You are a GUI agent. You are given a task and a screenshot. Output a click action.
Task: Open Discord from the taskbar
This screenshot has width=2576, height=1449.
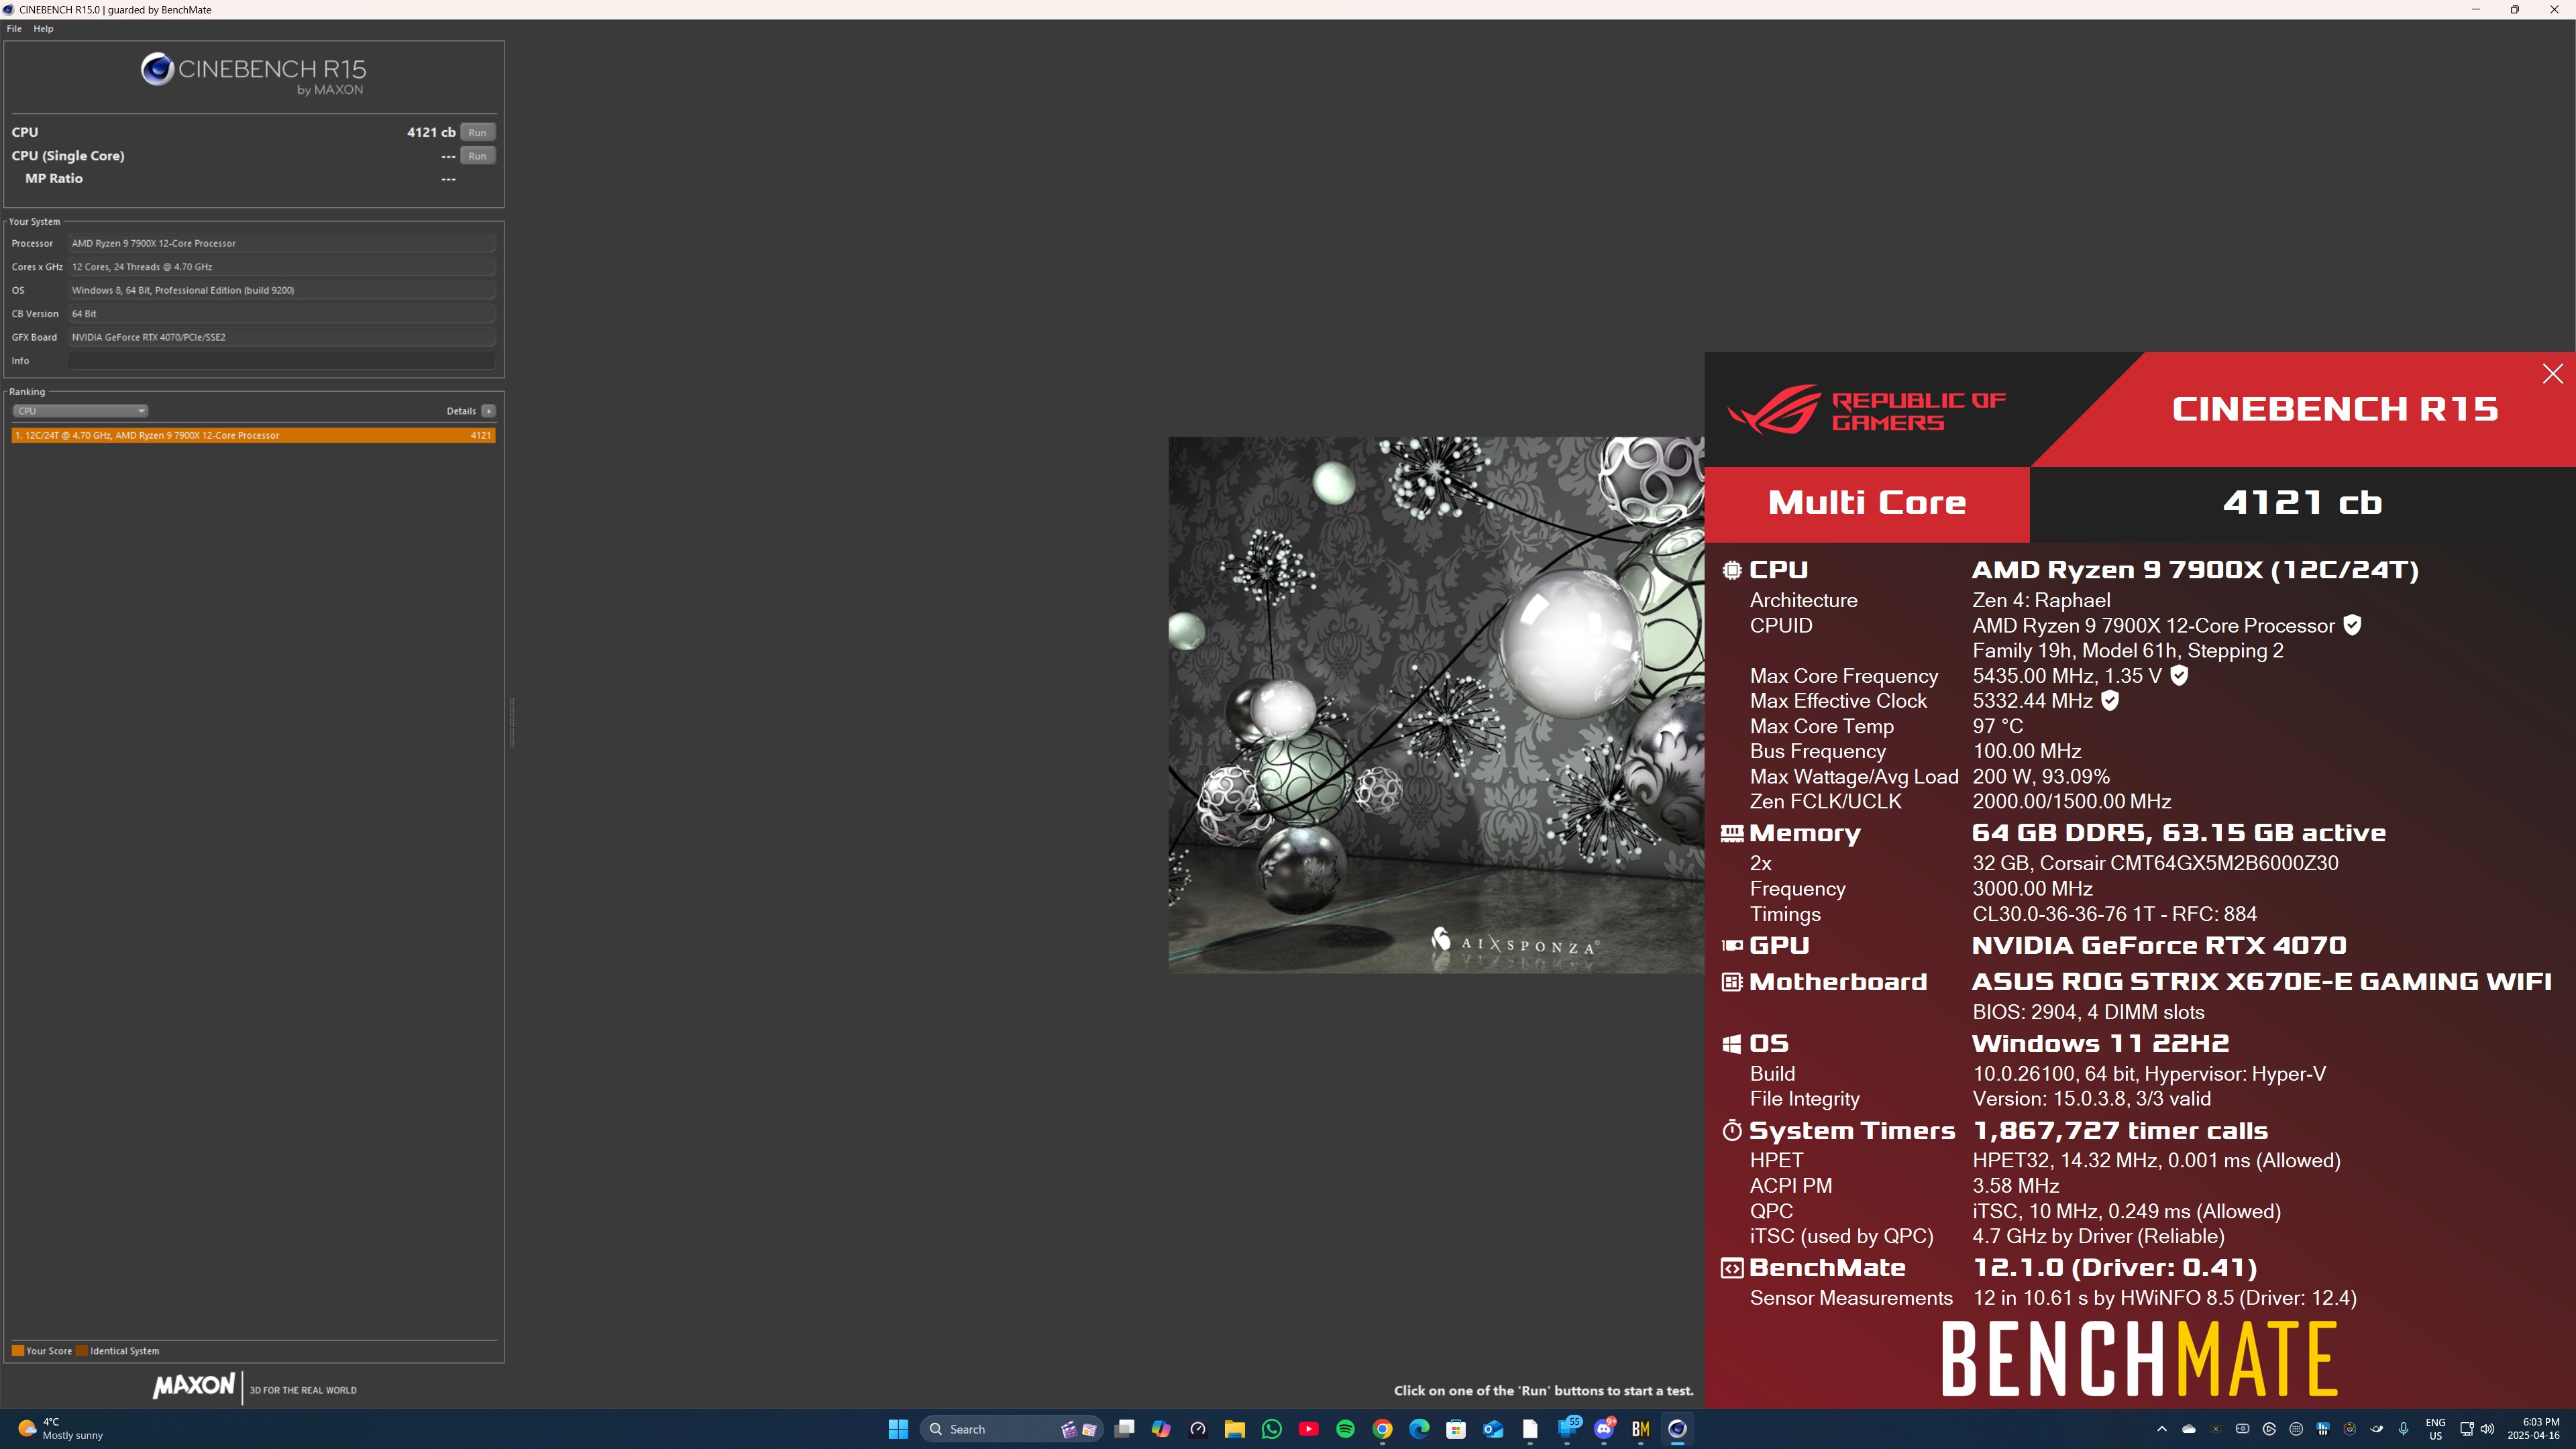click(x=1604, y=1429)
